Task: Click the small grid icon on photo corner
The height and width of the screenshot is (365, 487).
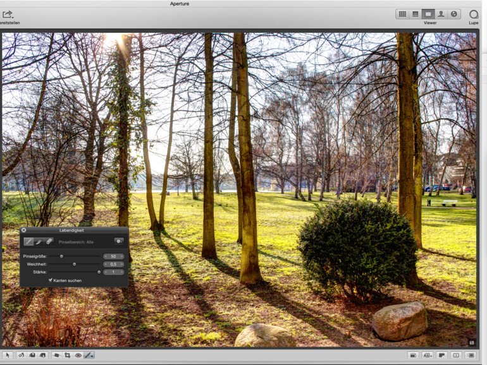Action: pos(472,342)
